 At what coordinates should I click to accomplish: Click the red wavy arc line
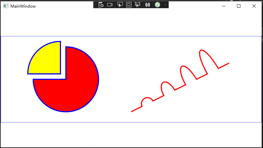[180, 81]
